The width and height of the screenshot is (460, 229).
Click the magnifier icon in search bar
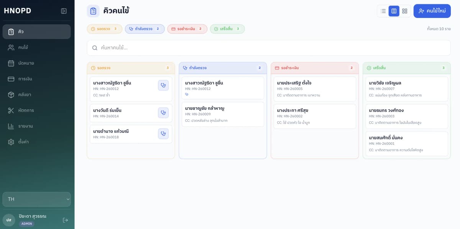point(95,48)
